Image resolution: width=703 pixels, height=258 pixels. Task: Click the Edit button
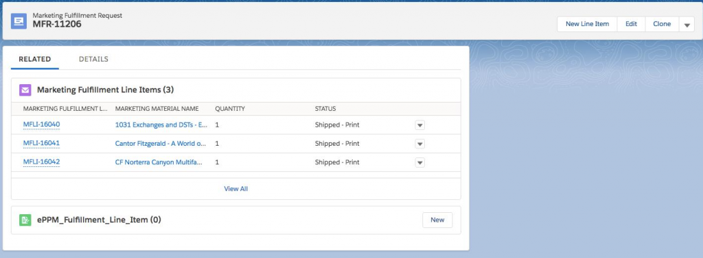pos(632,24)
